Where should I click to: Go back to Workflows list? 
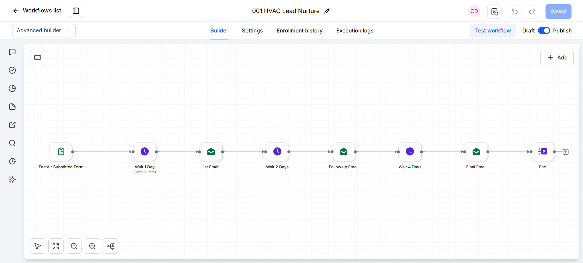click(37, 11)
